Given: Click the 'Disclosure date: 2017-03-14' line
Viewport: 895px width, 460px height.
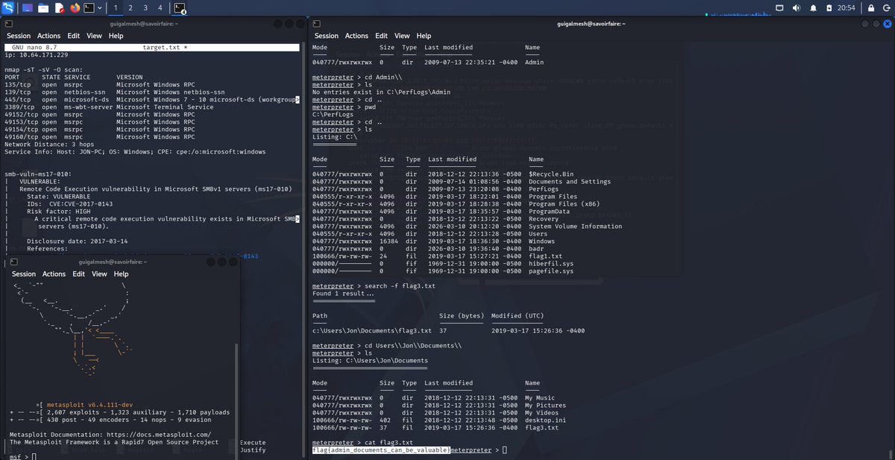Looking at the screenshot, I should 77,241.
